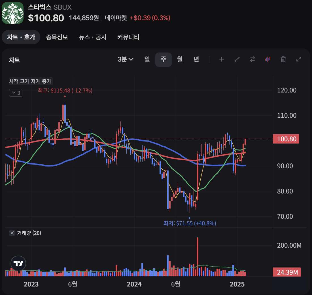Switch chart to 월 monthly interval
The width and height of the screenshot is (312, 295).
180,59
